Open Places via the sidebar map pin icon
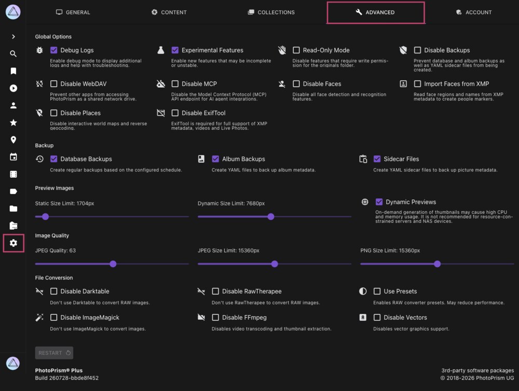Screen dimensions: 519x391 coord(13,140)
